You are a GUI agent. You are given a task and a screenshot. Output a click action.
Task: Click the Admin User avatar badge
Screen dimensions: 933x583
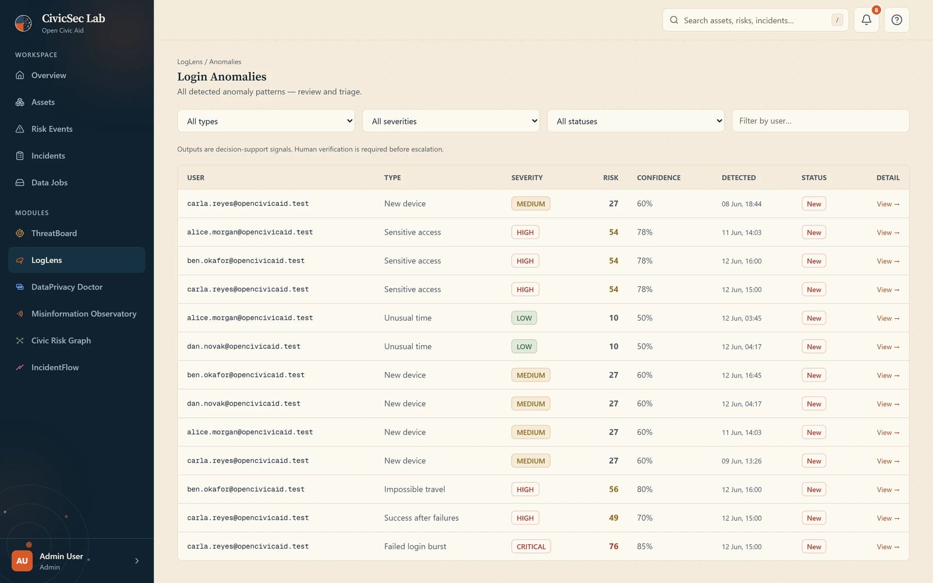click(x=22, y=561)
